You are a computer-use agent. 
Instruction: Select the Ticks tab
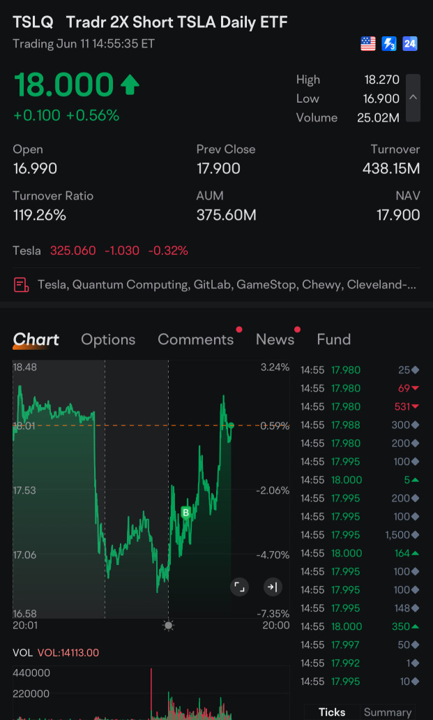(332, 712)
